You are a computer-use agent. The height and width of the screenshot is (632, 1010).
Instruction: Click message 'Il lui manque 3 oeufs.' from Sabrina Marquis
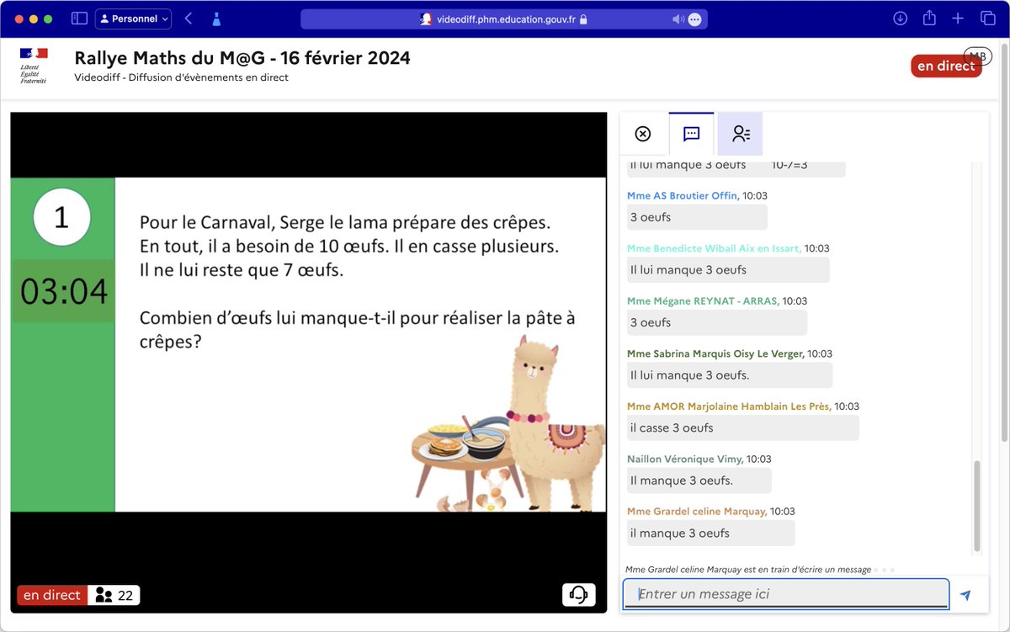click(x=730, y=375)
